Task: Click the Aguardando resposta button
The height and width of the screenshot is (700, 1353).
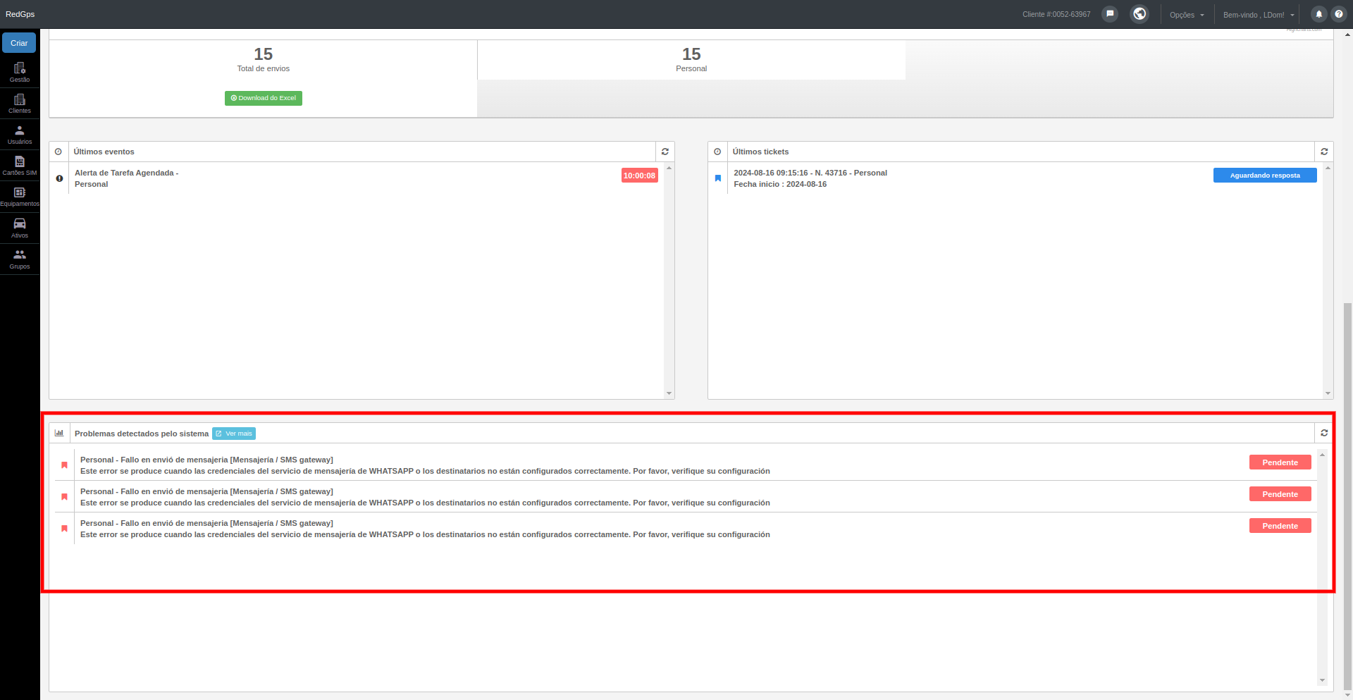Action: [x=1265, y=176]
